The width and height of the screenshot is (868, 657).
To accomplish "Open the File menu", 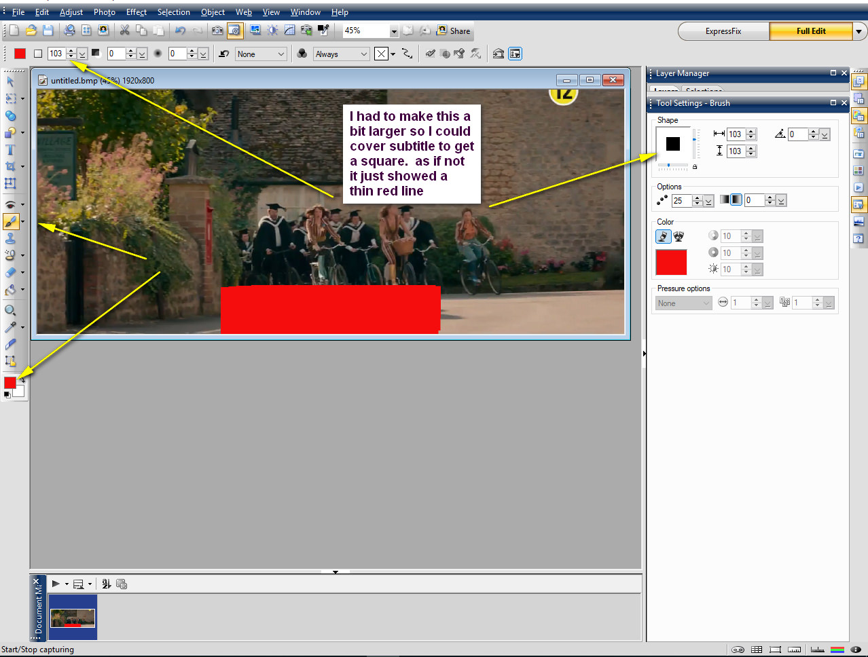I will click(x=18, y=12).
